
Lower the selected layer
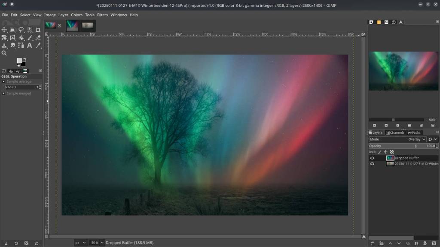click(x=399, y=244)
